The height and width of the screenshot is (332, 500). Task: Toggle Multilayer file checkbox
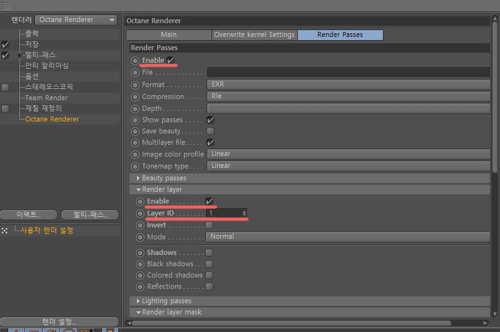click(210, 142)
